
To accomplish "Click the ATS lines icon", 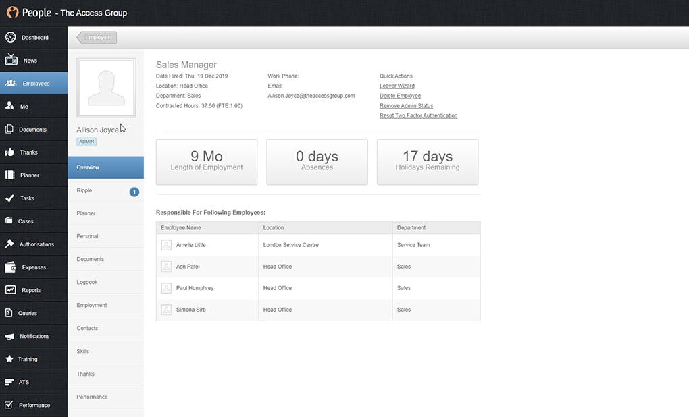I will 9,382.
